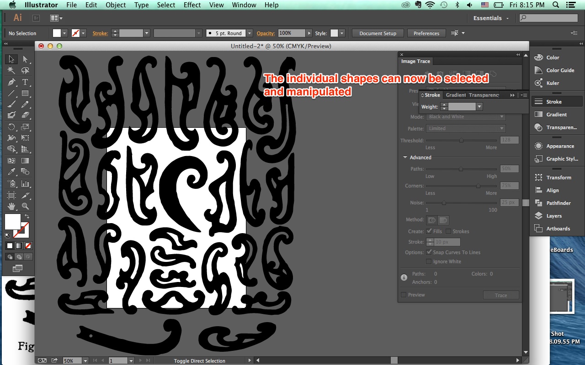585x365 pixels.
Task: Select the Blob Brush tool
Action: point(11,115)
